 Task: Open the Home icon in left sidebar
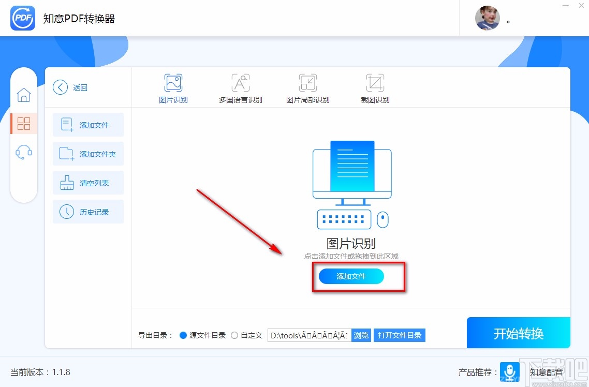point(23,95)
